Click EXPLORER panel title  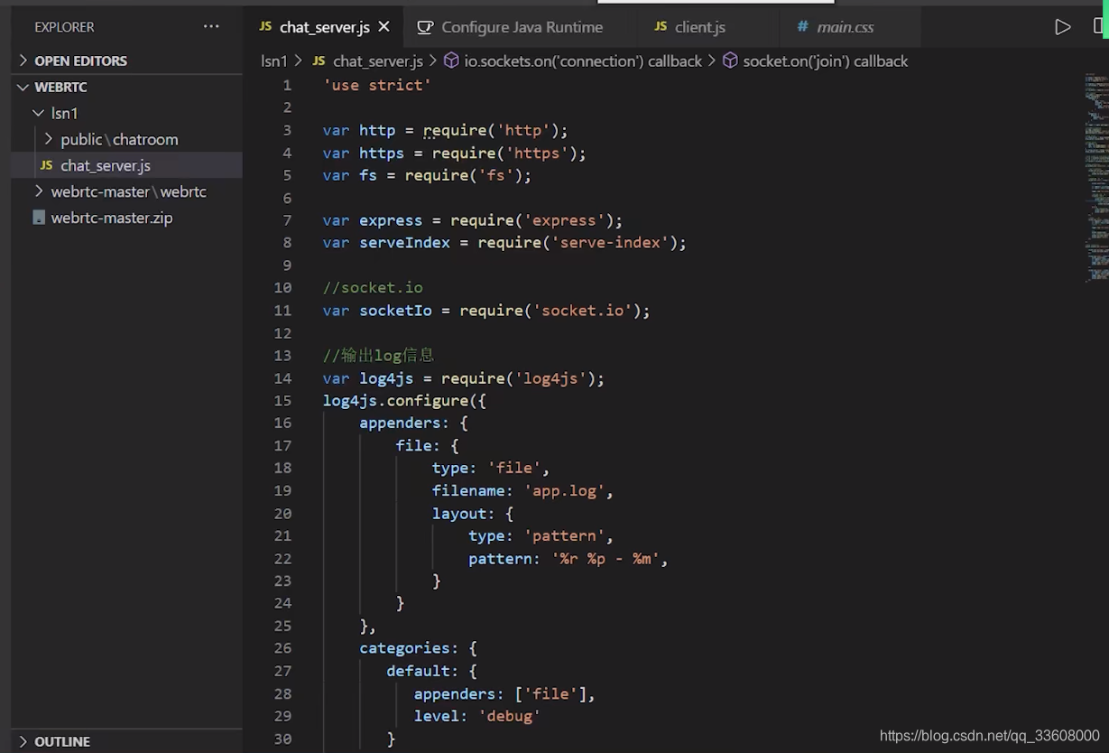click(x=64, y=27)
